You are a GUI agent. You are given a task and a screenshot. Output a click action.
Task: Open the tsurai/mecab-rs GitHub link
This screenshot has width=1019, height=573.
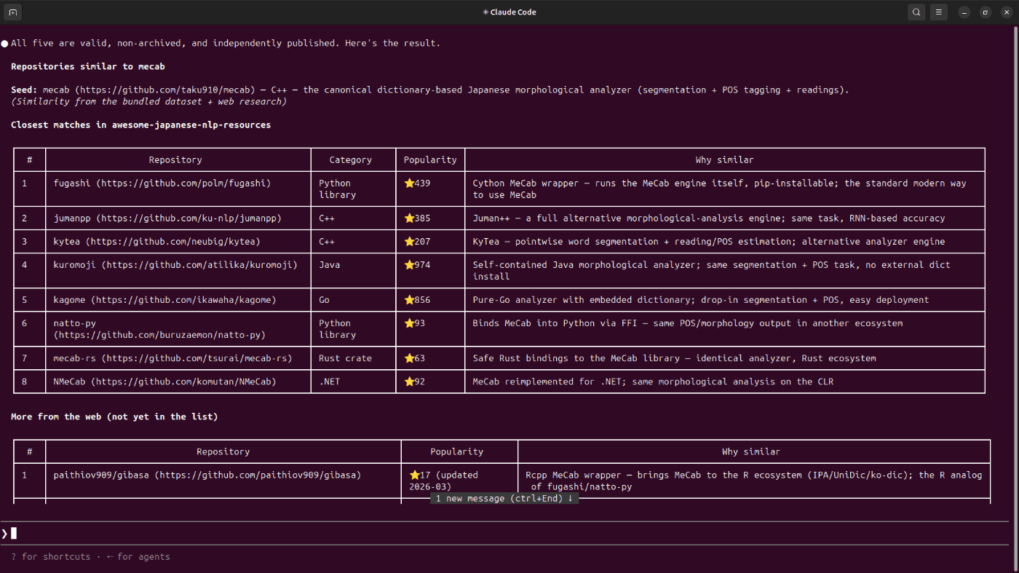pos(197,358)
